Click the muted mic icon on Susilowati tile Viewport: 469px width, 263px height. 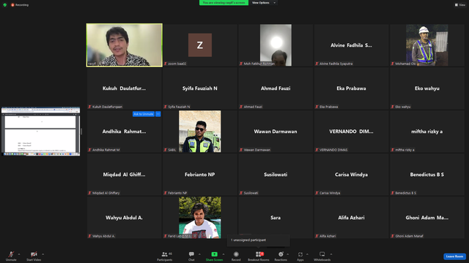coord(241,193)
